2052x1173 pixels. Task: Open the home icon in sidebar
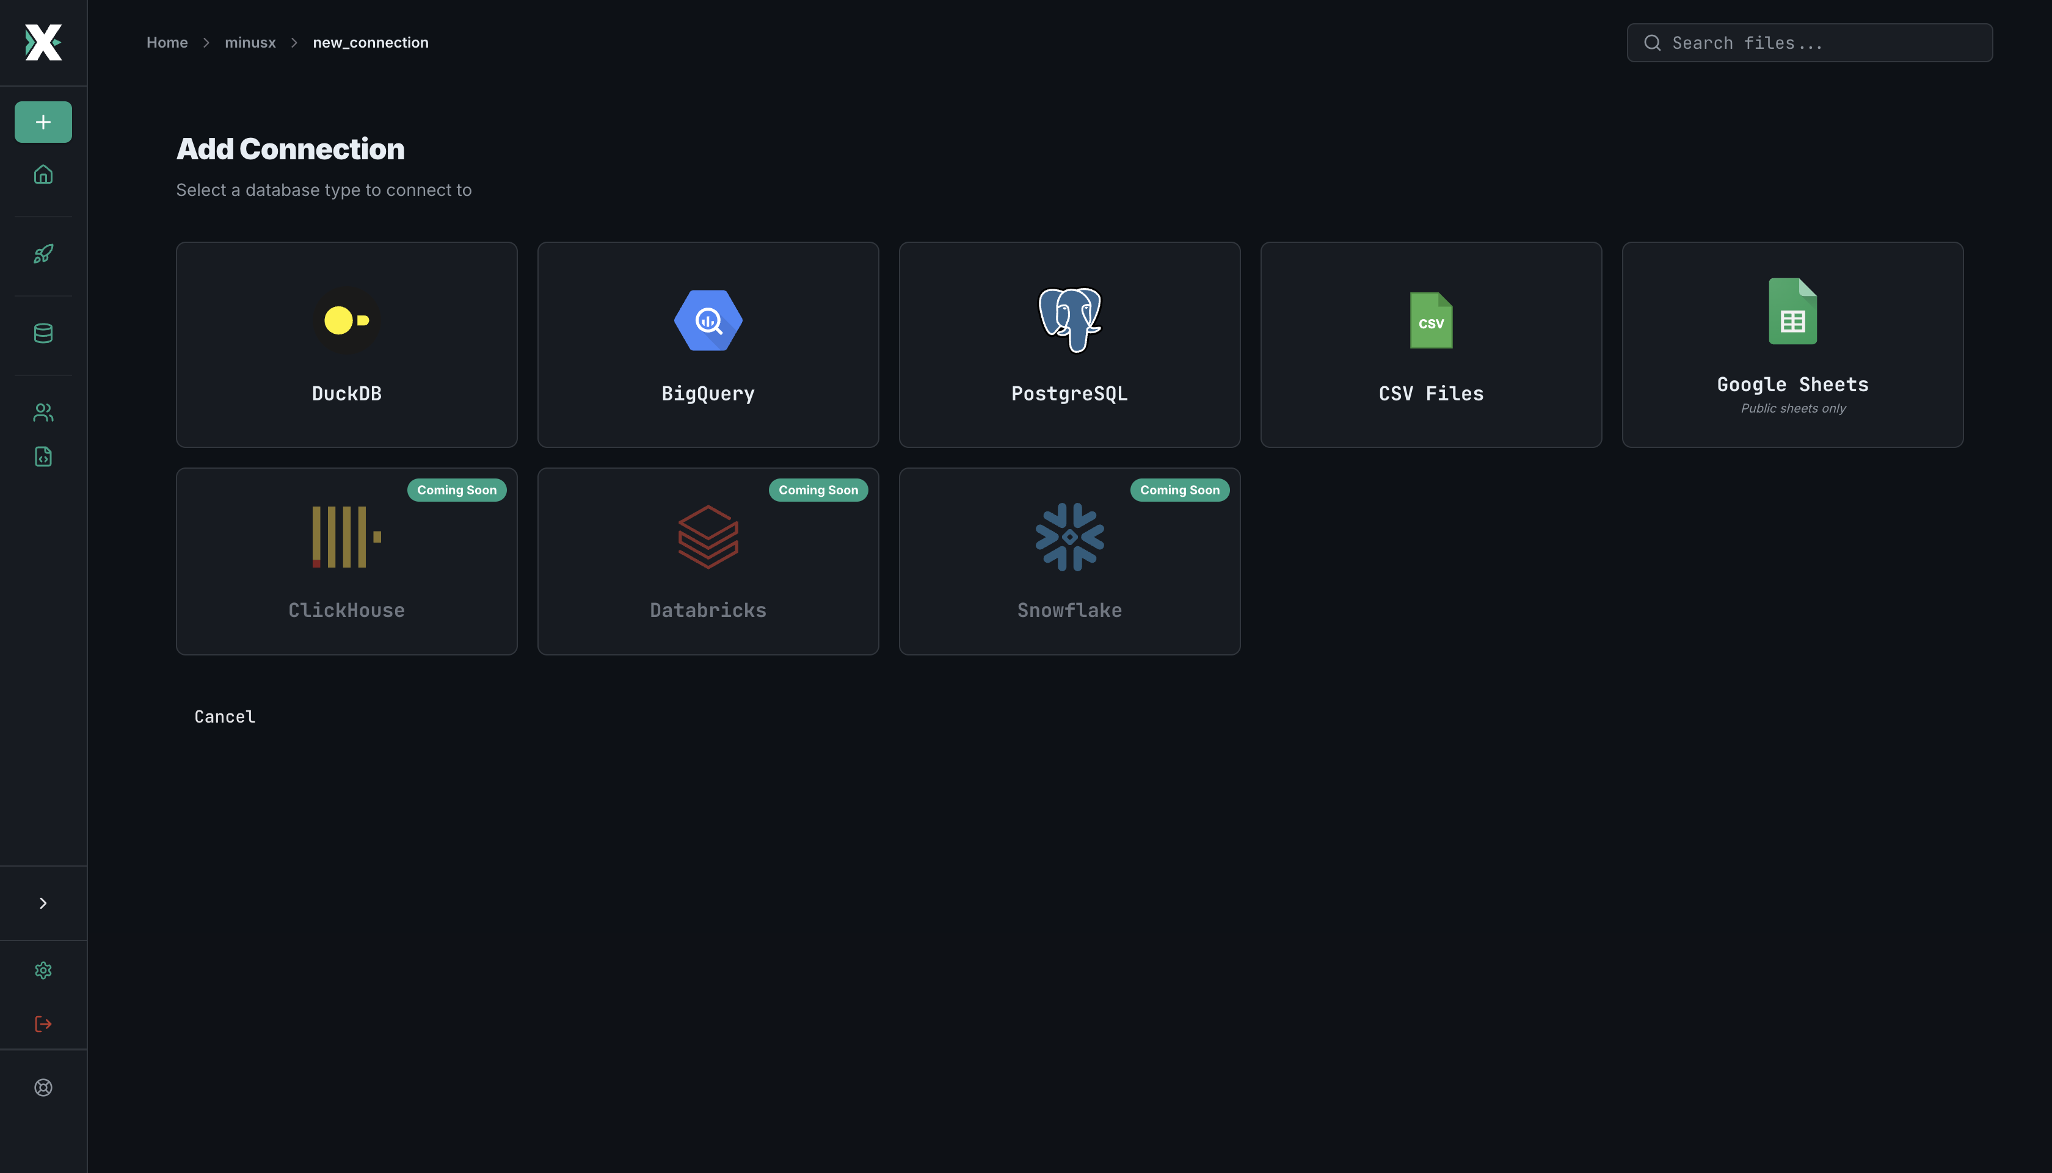[x=43, y=174]
